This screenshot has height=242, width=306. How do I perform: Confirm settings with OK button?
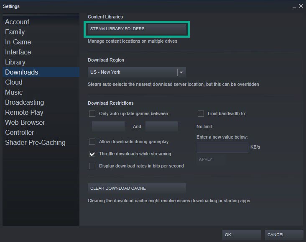(x=242, y=235)
